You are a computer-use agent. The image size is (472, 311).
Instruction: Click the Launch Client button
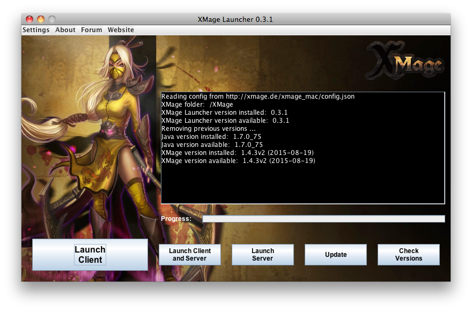(x=90, y=255)
